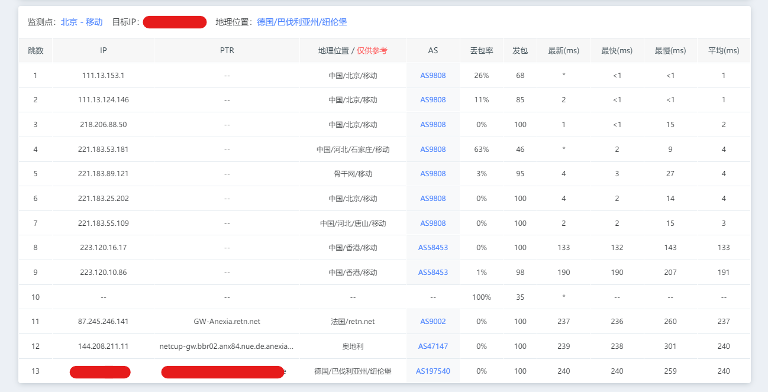768x392 pixels.
Task: Click the 丢包率 column header
Action: coord(482,51)
